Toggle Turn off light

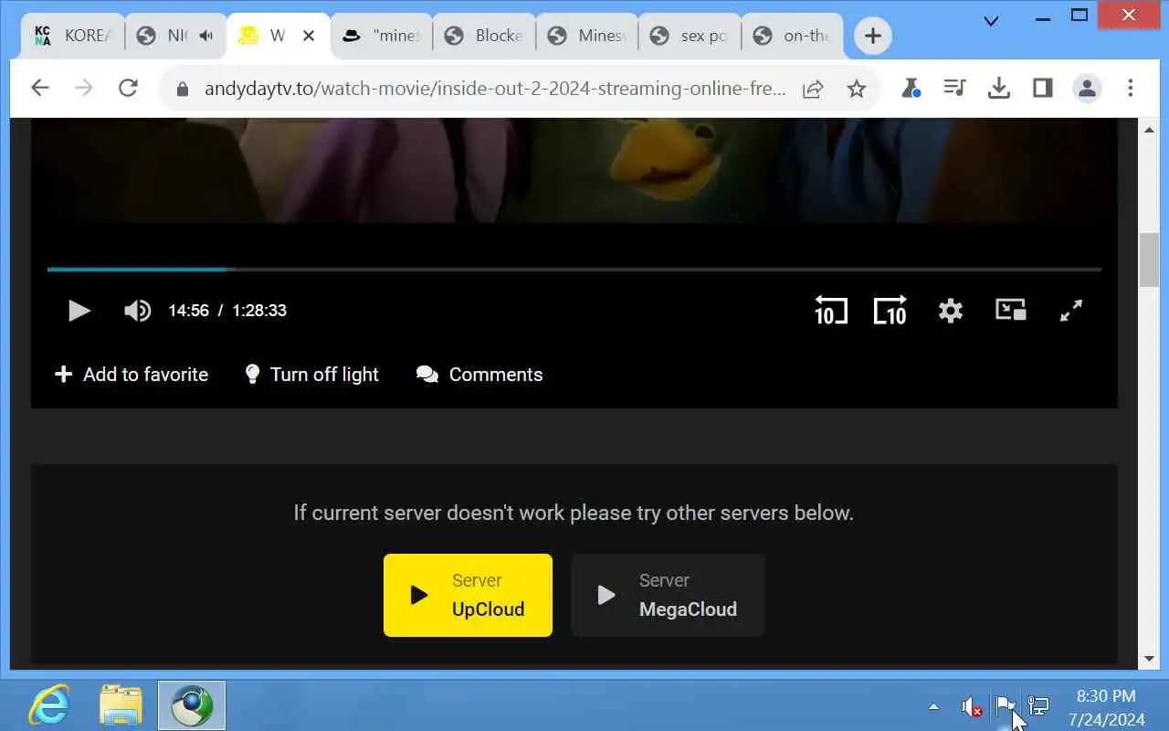click(x=311, y=375)
